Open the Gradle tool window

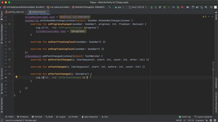[x=216, y=16]
